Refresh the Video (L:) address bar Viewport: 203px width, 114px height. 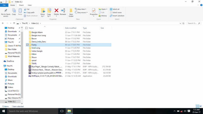(x=183, y=23)
